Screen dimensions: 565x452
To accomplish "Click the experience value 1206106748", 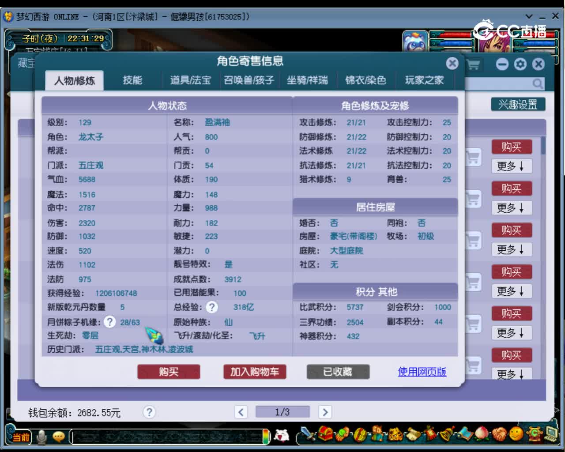I will point(116,294).
